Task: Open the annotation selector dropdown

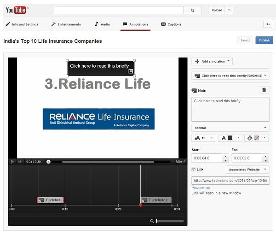Action: click(x=230, y=76)
